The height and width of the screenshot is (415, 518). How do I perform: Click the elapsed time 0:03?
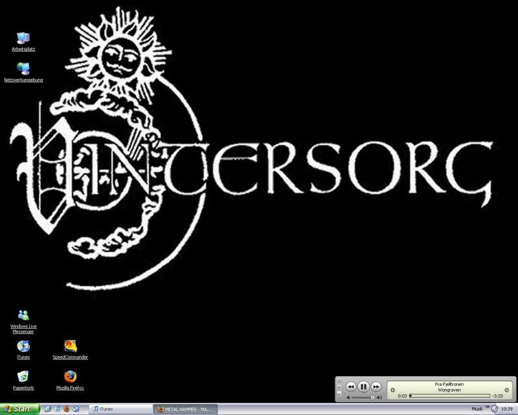402,396
